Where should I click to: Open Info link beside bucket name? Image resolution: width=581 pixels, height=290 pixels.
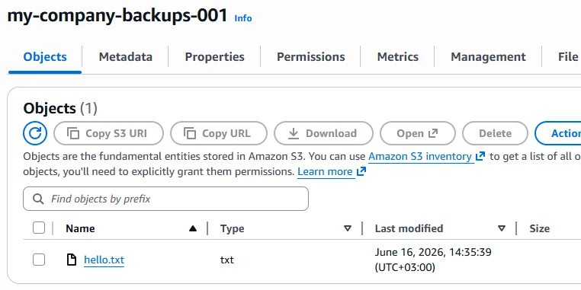(x=243, y=18)
